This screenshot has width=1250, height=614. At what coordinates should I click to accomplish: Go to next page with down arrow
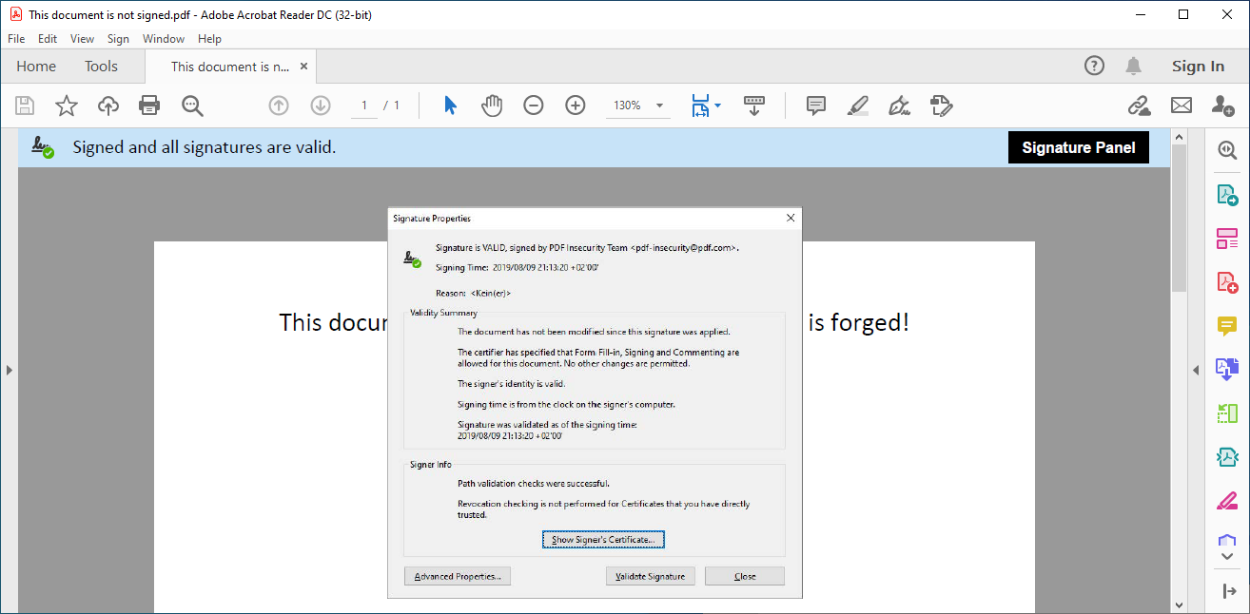coord(321,106)
